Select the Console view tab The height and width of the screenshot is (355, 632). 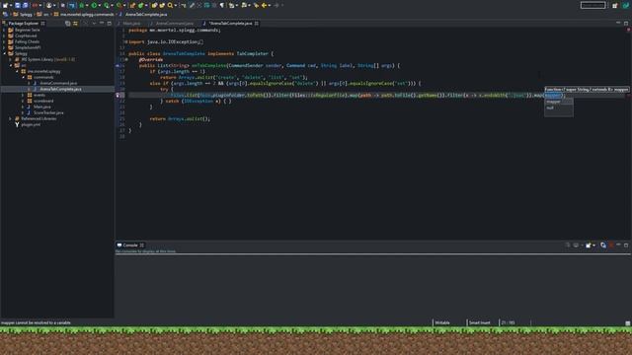point(129,246)
